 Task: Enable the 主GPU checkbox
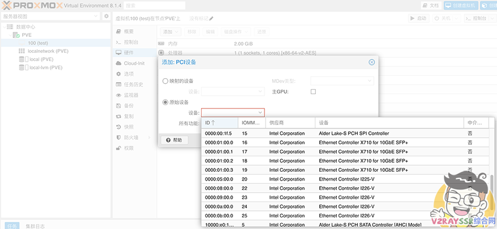[313, 91]
